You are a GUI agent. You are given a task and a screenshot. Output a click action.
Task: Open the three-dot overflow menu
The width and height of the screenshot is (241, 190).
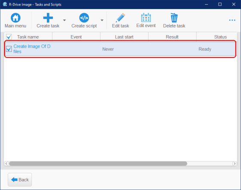(232, 20)
